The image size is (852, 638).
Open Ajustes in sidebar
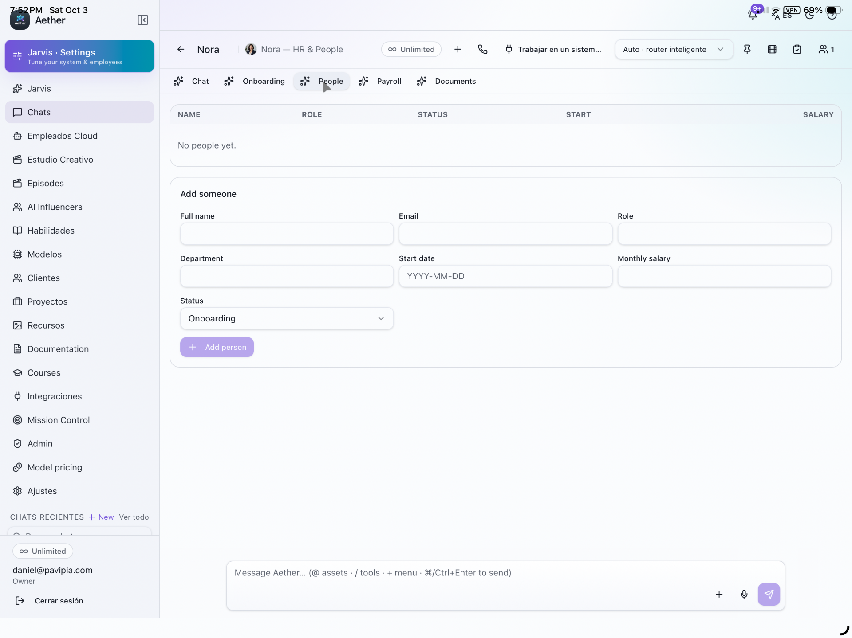point(79,491)
